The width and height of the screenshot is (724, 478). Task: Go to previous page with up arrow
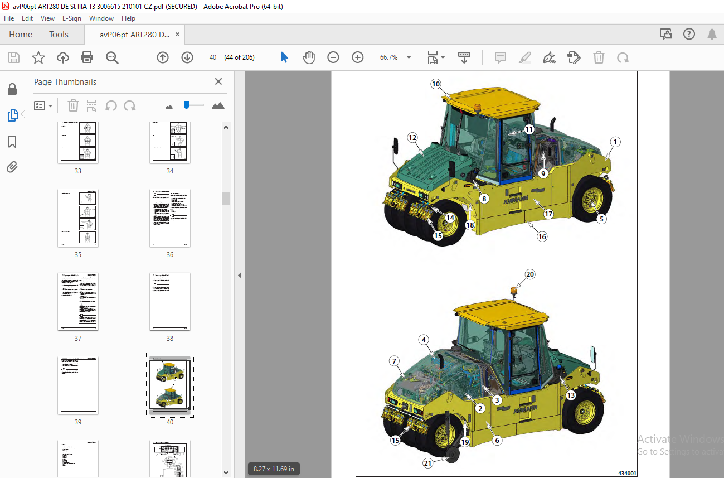pos(163,57)
